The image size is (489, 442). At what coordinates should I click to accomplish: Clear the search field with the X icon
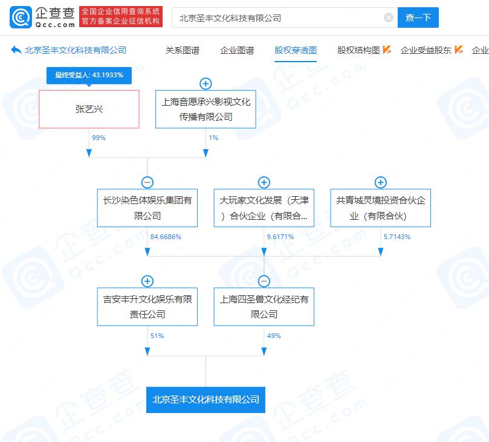click(389, 18)
